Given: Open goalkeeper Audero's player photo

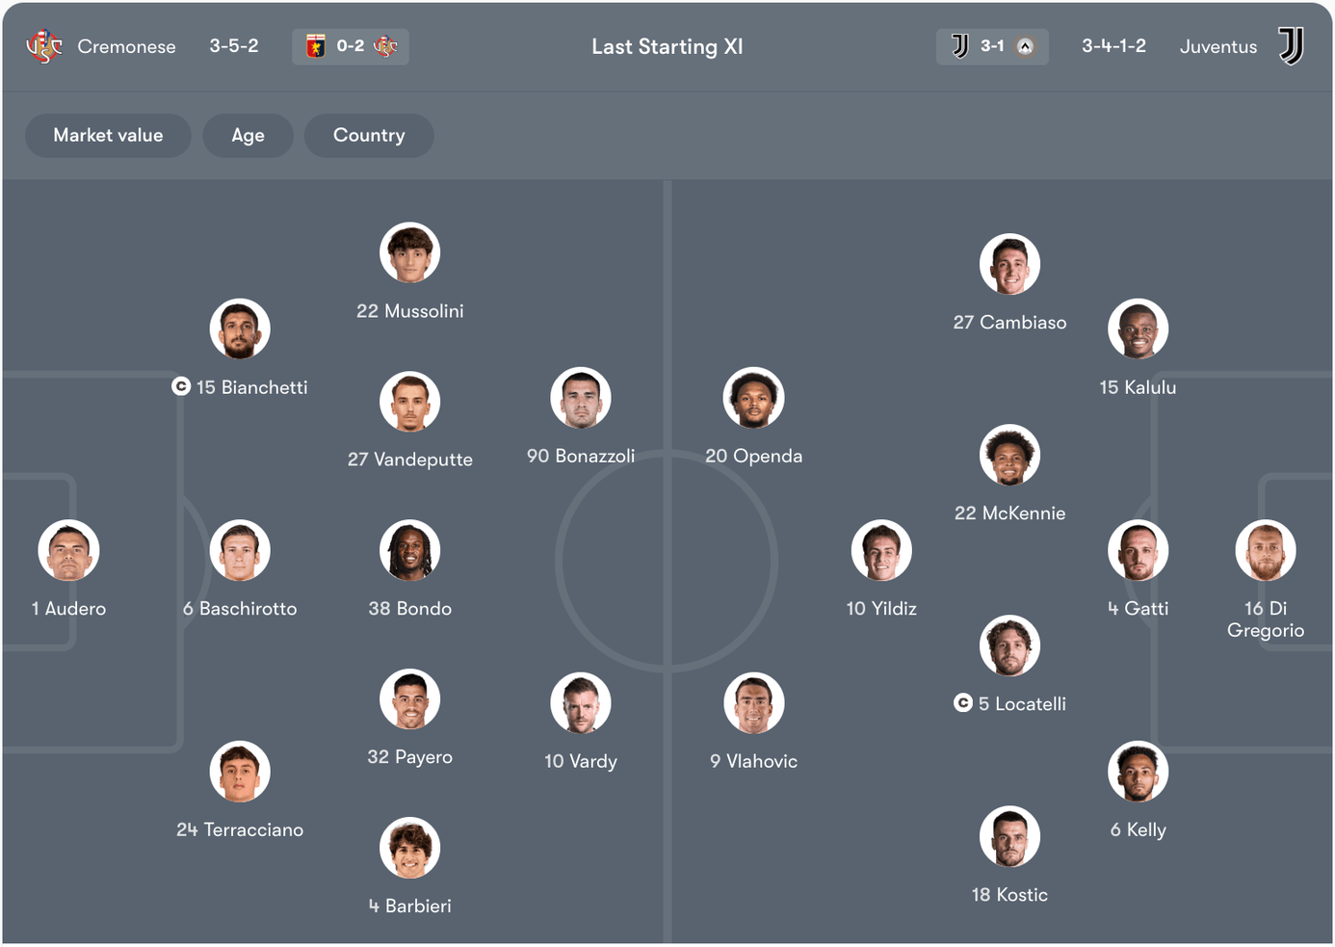Looking at the screenshot, I should pos(67,550).
